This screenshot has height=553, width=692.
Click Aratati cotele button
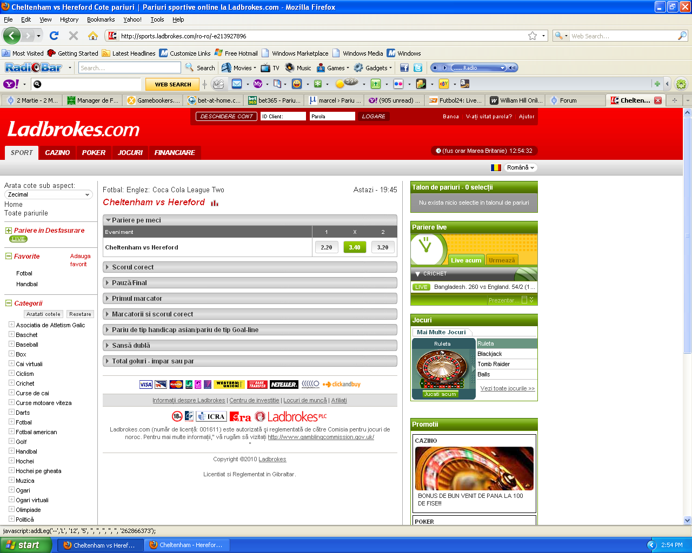pos(44,314)
